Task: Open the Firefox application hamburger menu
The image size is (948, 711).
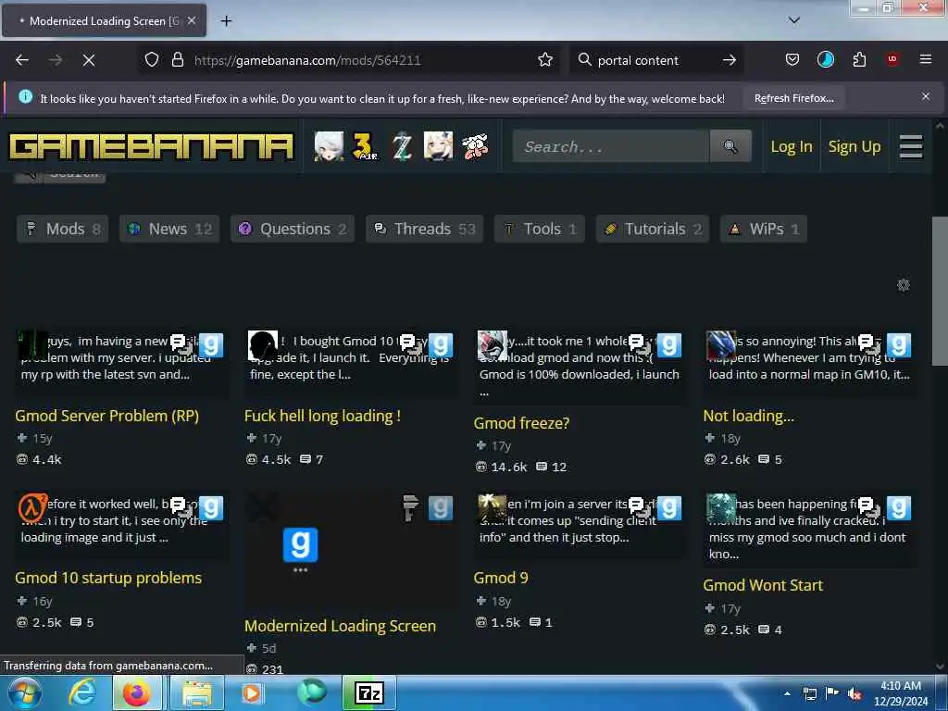Action: coord(926,59)
